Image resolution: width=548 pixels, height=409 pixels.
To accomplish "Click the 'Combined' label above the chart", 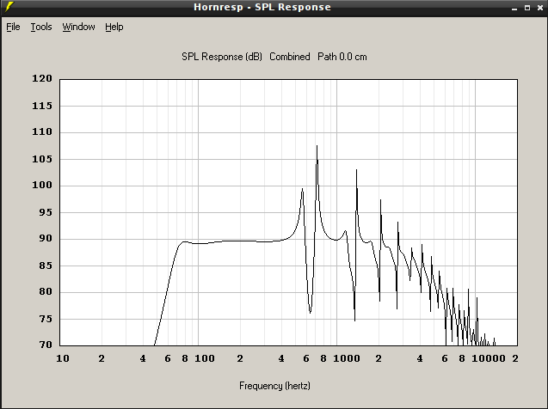I will pos(290,57).
